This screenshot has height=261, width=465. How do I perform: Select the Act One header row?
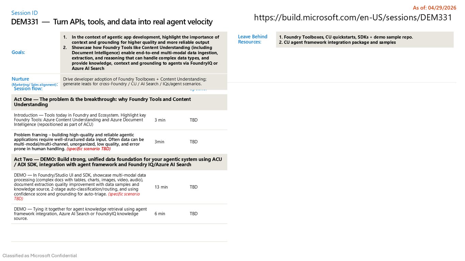(119, 102)
